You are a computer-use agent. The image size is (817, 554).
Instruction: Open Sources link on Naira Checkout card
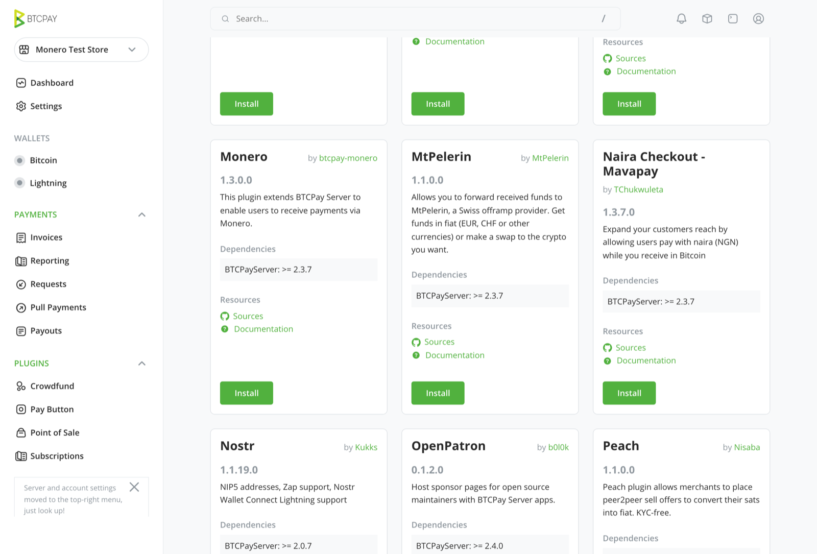631,348
